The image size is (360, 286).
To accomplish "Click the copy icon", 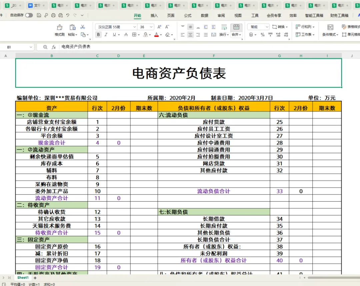I will [83, 35].
